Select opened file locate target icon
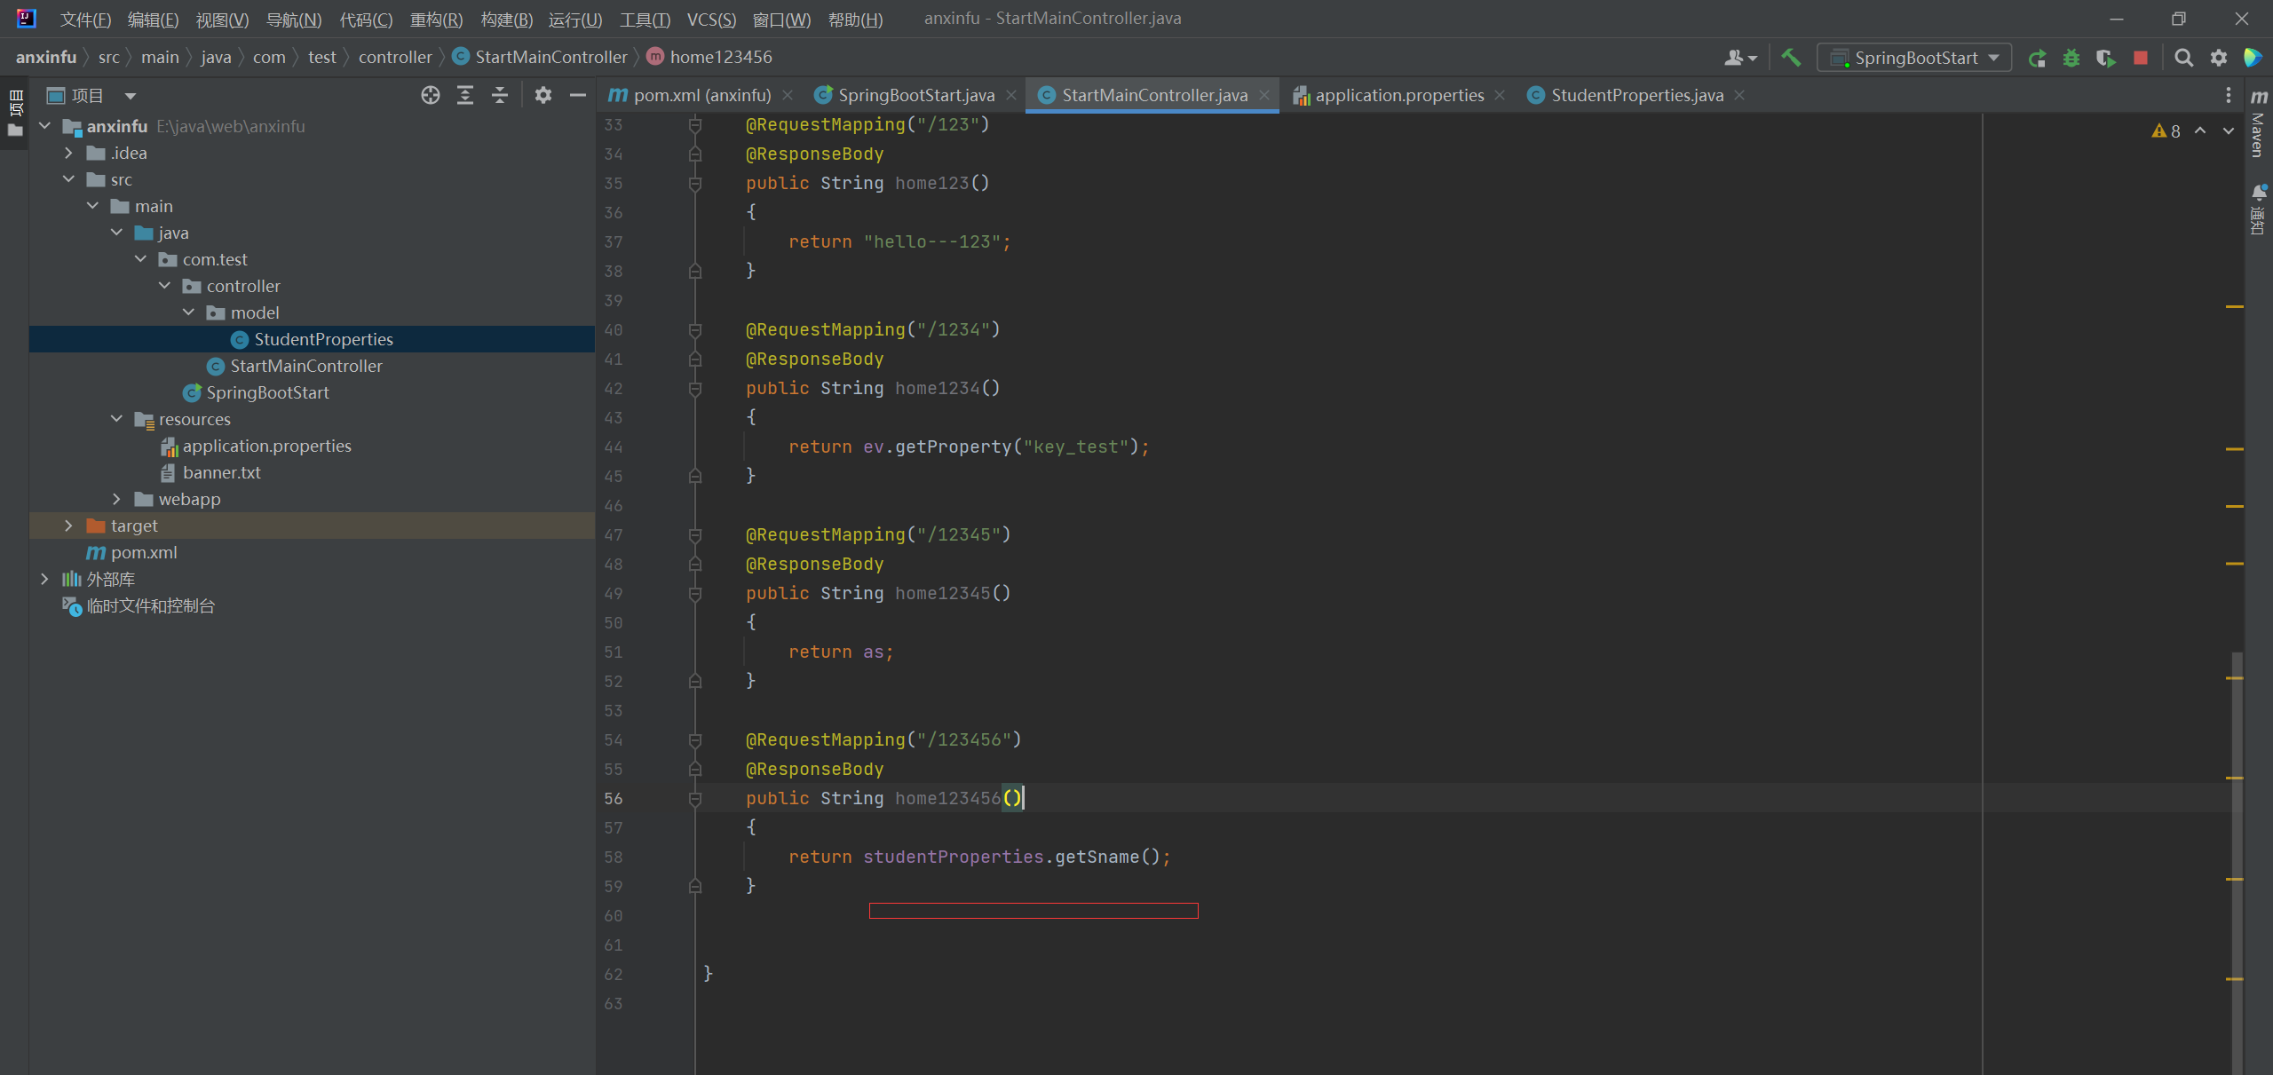The image size is (2273, 1075). pyautogui.click(x=431, y=95)
